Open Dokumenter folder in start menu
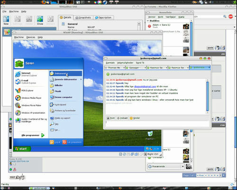The image size is (237, 190). click(66, 74)
